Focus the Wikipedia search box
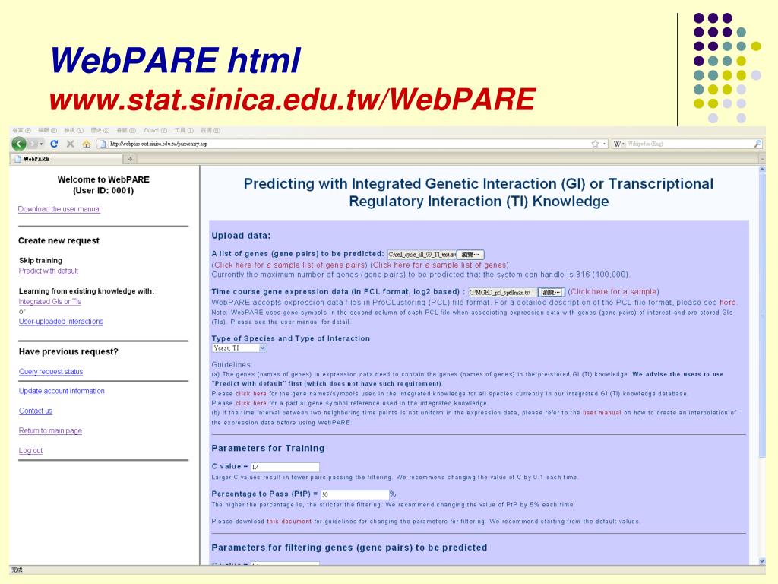 [690, 144]
